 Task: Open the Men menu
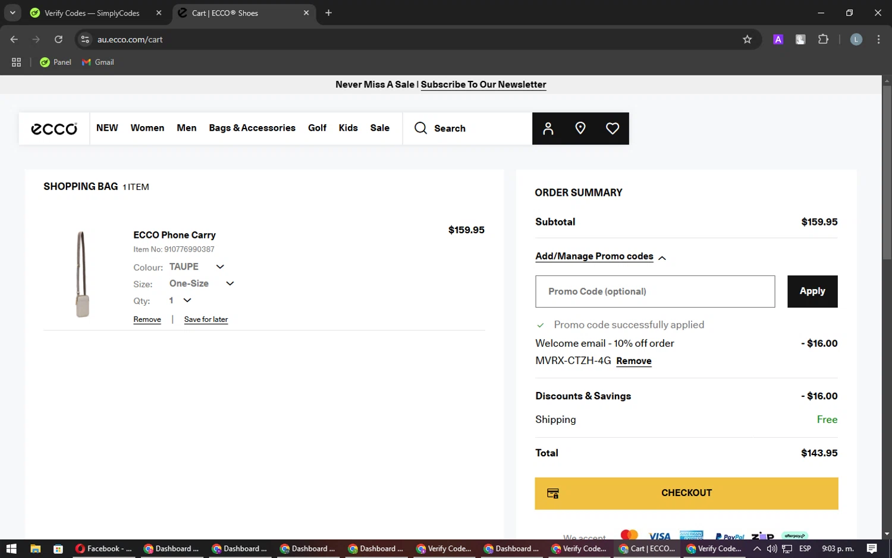pos(187,128)
